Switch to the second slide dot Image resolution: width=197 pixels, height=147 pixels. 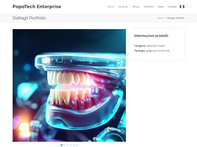pyautogui.click(x=65, y=145)
